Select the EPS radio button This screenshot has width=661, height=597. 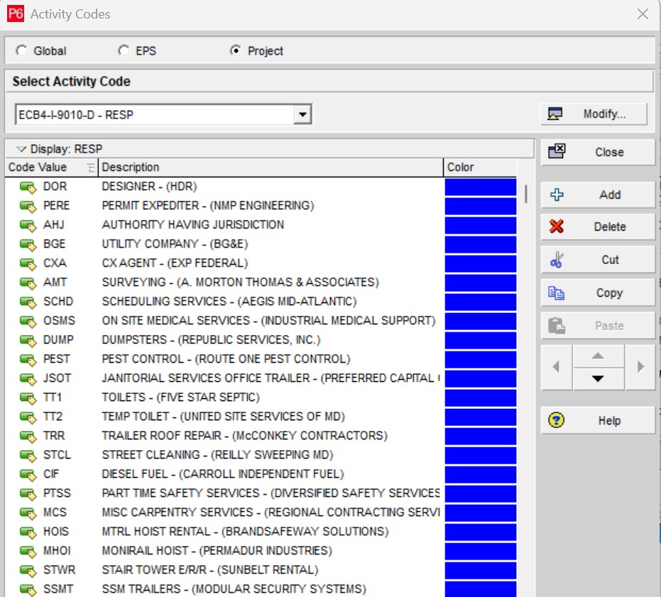click(124, 51)
